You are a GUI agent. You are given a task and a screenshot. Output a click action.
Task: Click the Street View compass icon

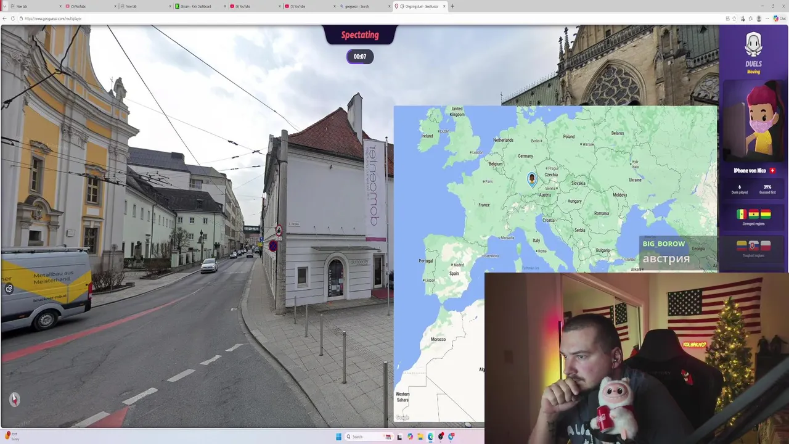coord(14,399)
